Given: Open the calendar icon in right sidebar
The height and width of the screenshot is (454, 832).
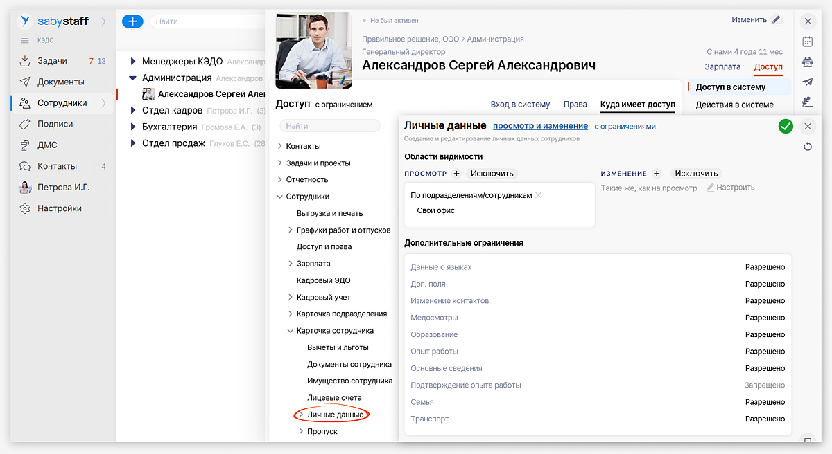Looking at the screenshot, I should pos(808,42).
